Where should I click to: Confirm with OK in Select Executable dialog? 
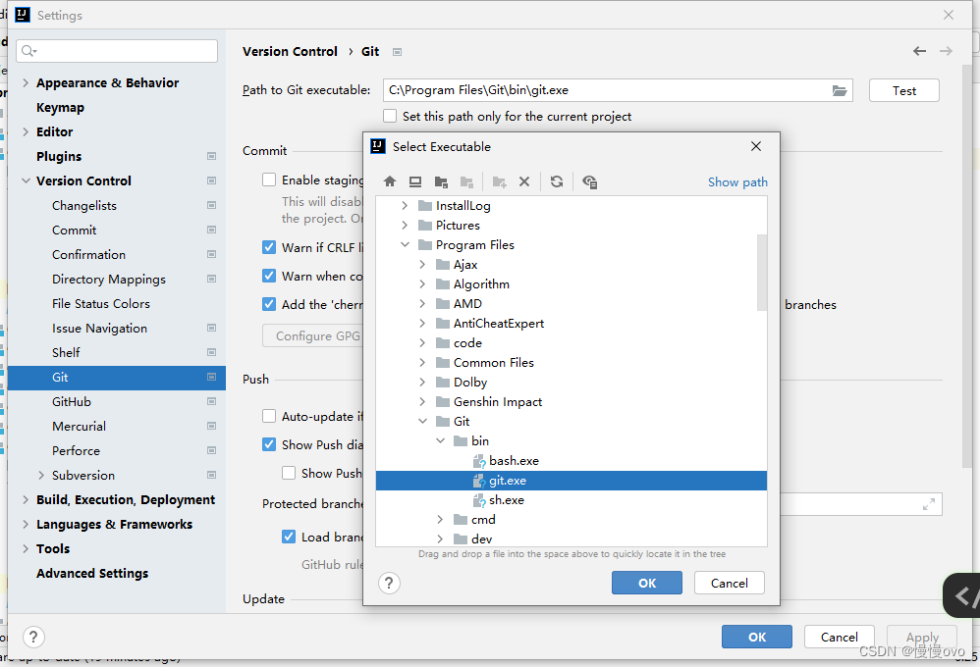pyautogui.click(x=647, y=584)
